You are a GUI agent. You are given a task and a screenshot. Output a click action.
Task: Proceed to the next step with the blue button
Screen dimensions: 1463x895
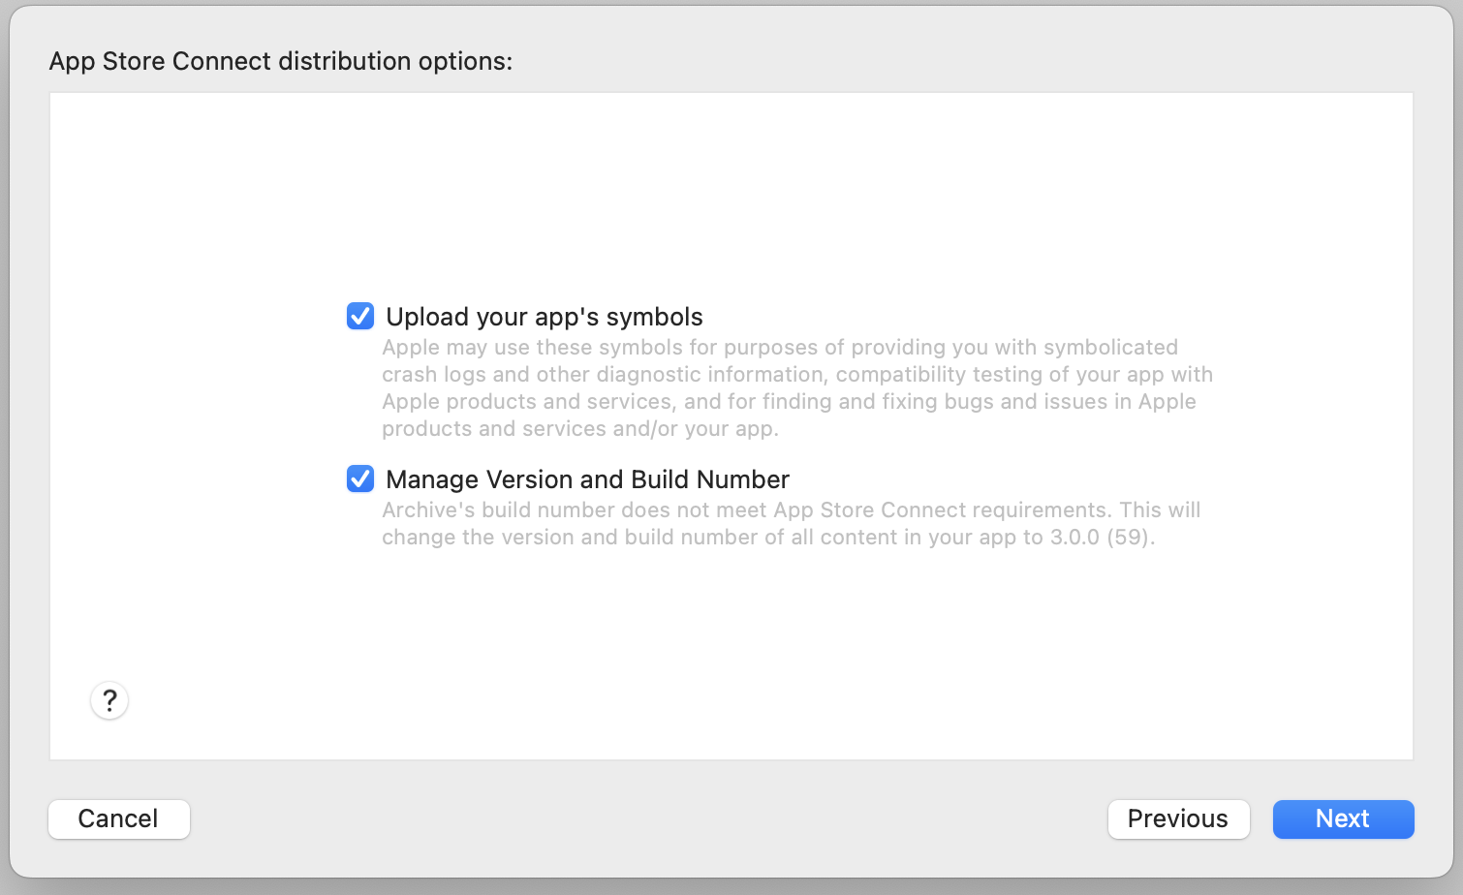(1343, 818)
